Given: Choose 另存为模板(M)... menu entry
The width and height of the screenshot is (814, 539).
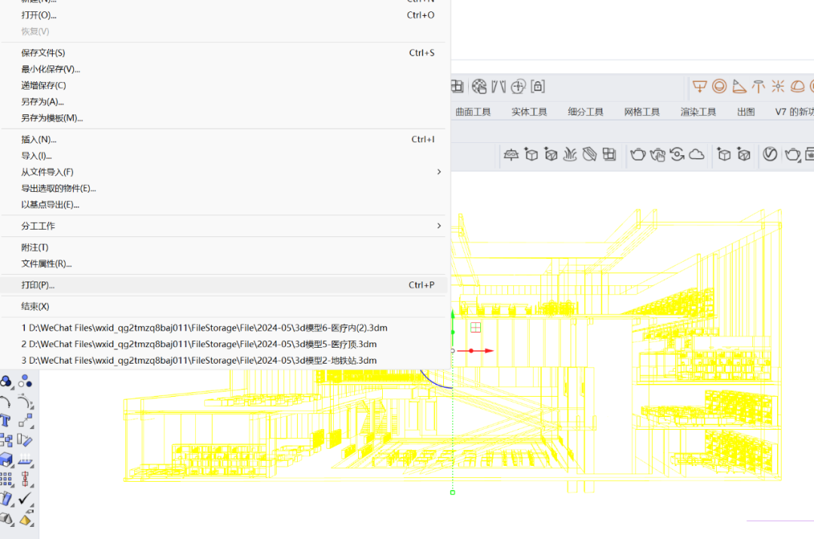Looking at the screenshot, I should 225,117.
